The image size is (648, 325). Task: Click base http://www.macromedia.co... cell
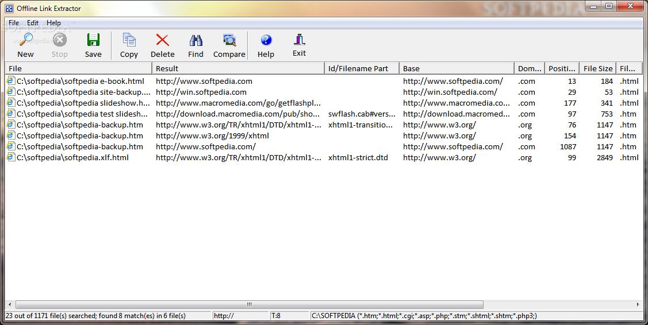tap(457, 103)
